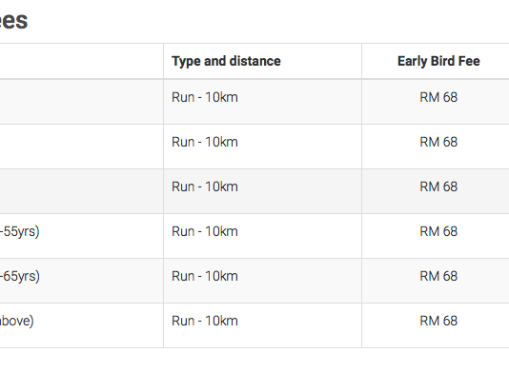This screenshot has height=373, width=509.
Task: Click the '-55yrs)' category text
Action: (19, 232)
